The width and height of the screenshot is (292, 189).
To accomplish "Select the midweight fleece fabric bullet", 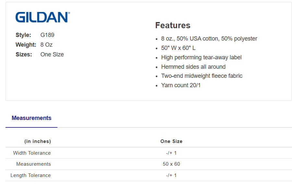I will pos(201,76).
